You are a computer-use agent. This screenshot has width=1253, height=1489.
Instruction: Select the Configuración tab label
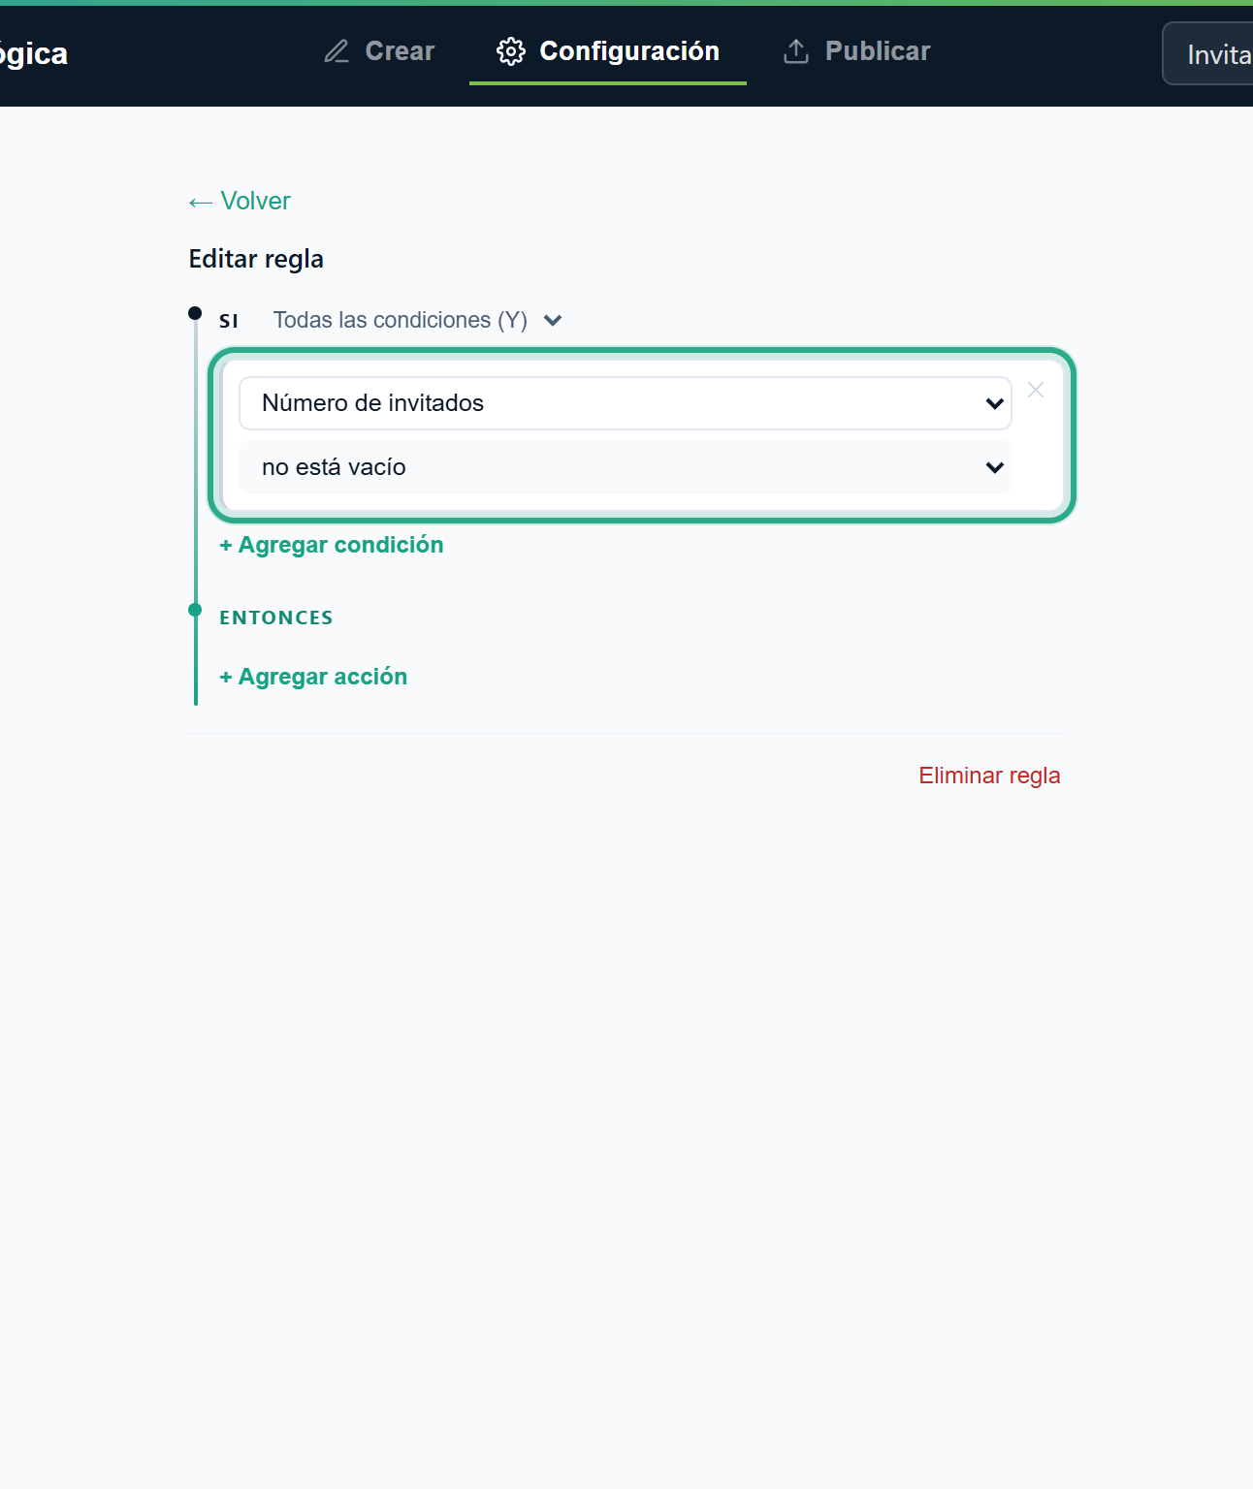629,51
